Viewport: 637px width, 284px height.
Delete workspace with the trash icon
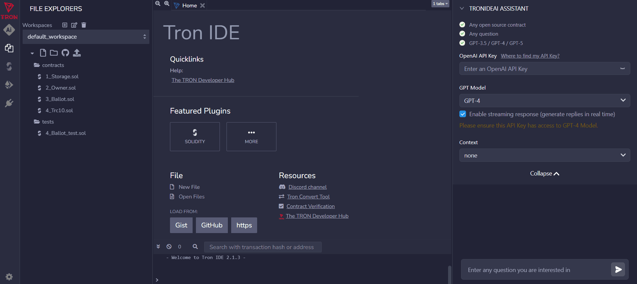84,25
